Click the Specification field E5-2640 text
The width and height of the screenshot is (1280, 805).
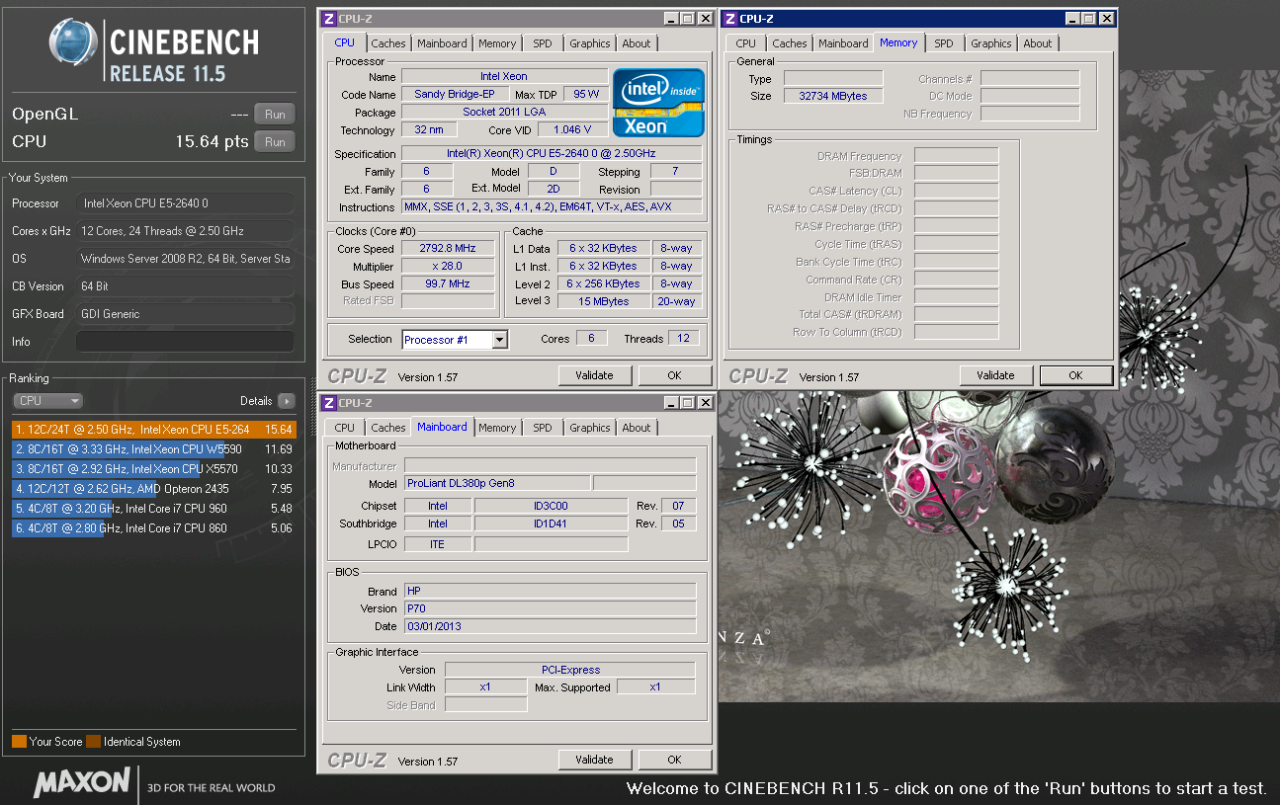click(x=552, y=154)
